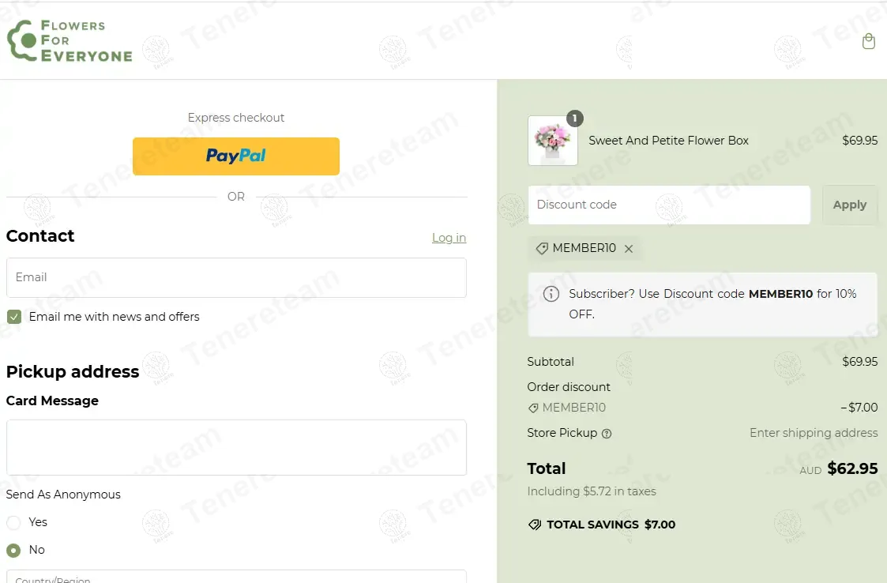
Task: Click the item quantity badge on product
Action: tap(575, 118)
